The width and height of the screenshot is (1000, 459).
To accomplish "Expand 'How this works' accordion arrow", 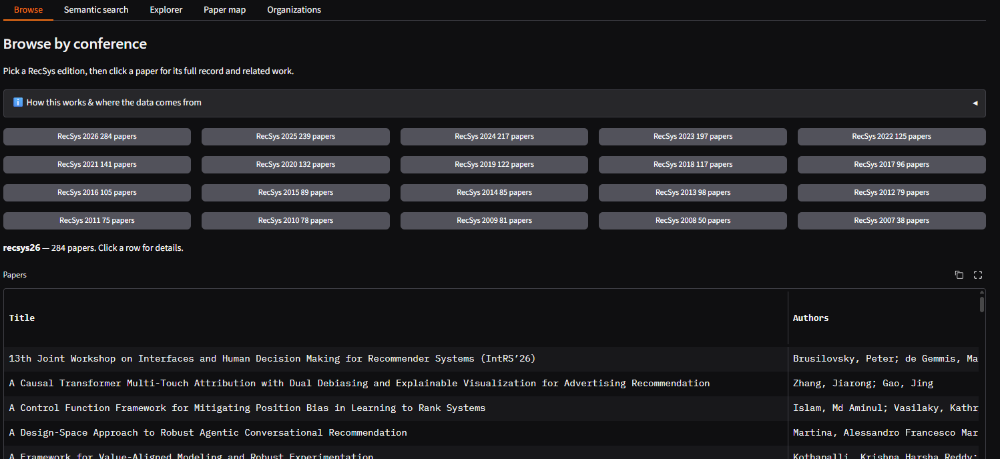I will click(975, 103).
